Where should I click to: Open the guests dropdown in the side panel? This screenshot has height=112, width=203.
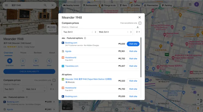pos(52,89)
